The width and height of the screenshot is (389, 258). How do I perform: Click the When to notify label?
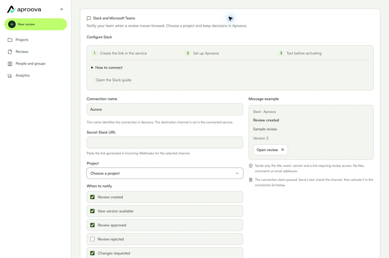pyautogui.click(x=99, y=186)
